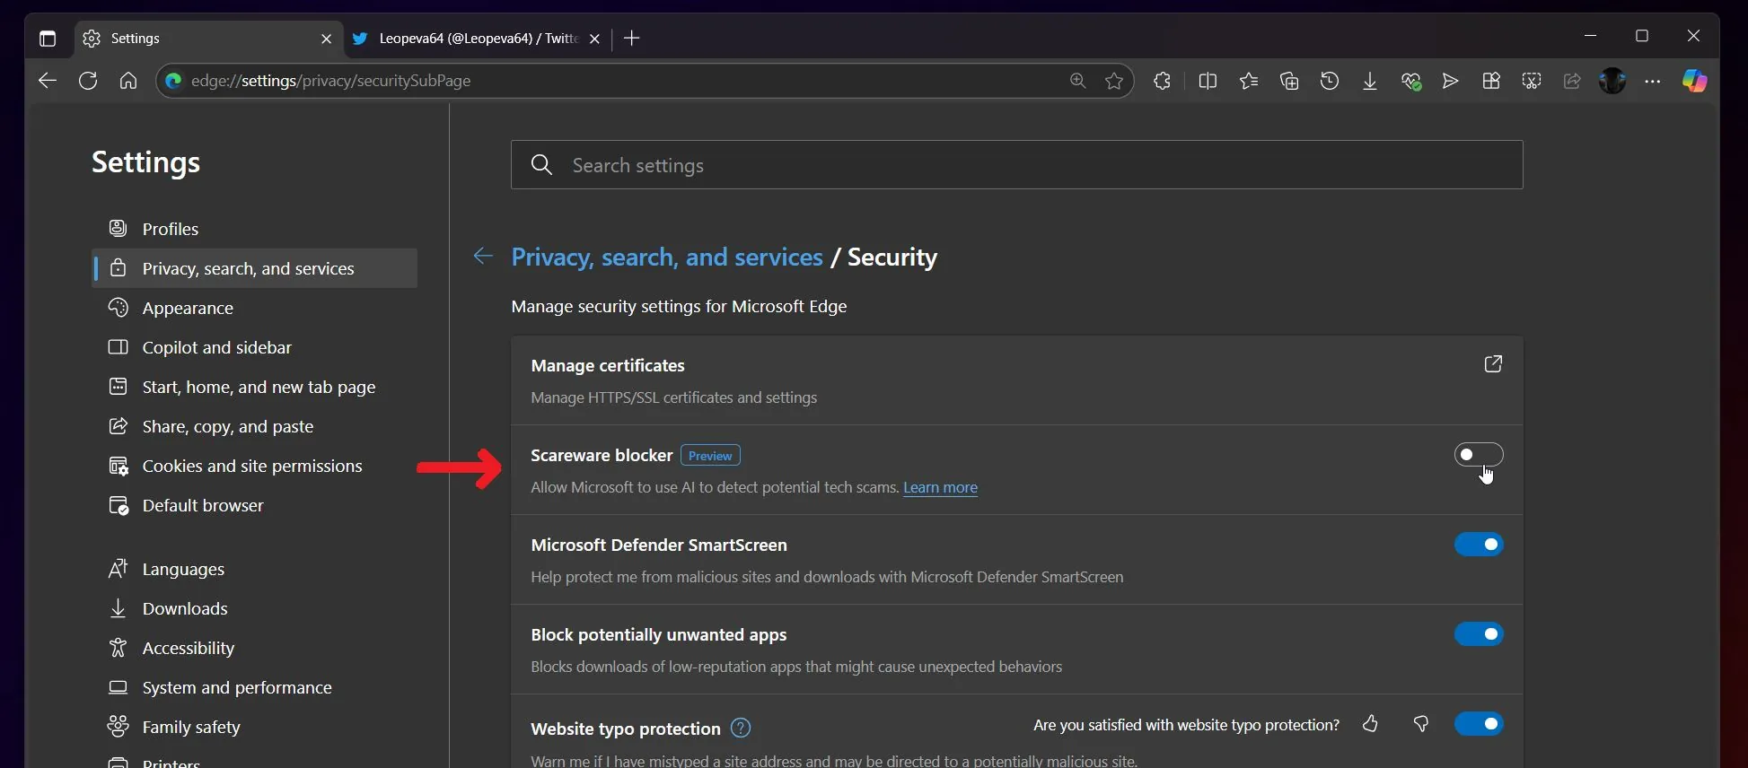Open the tab actions menu icon
This screenshot has width=1748, height=768.
[x=48, y=39]
